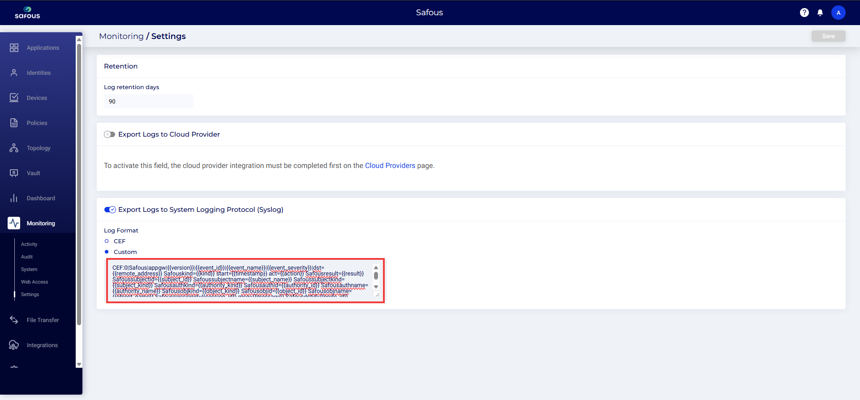Open the Audit monitoring submenu item
This screenshot has width=860, height=400.
click(x=27, y=257)
